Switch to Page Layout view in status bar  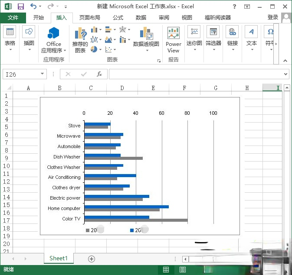183,269
